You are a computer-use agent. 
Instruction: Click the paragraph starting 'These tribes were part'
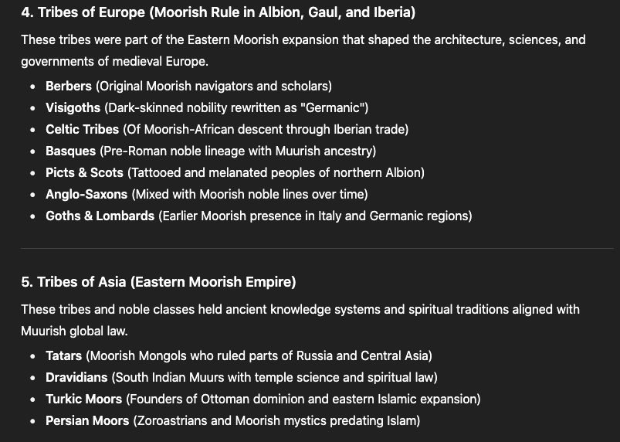click(303, 51)
